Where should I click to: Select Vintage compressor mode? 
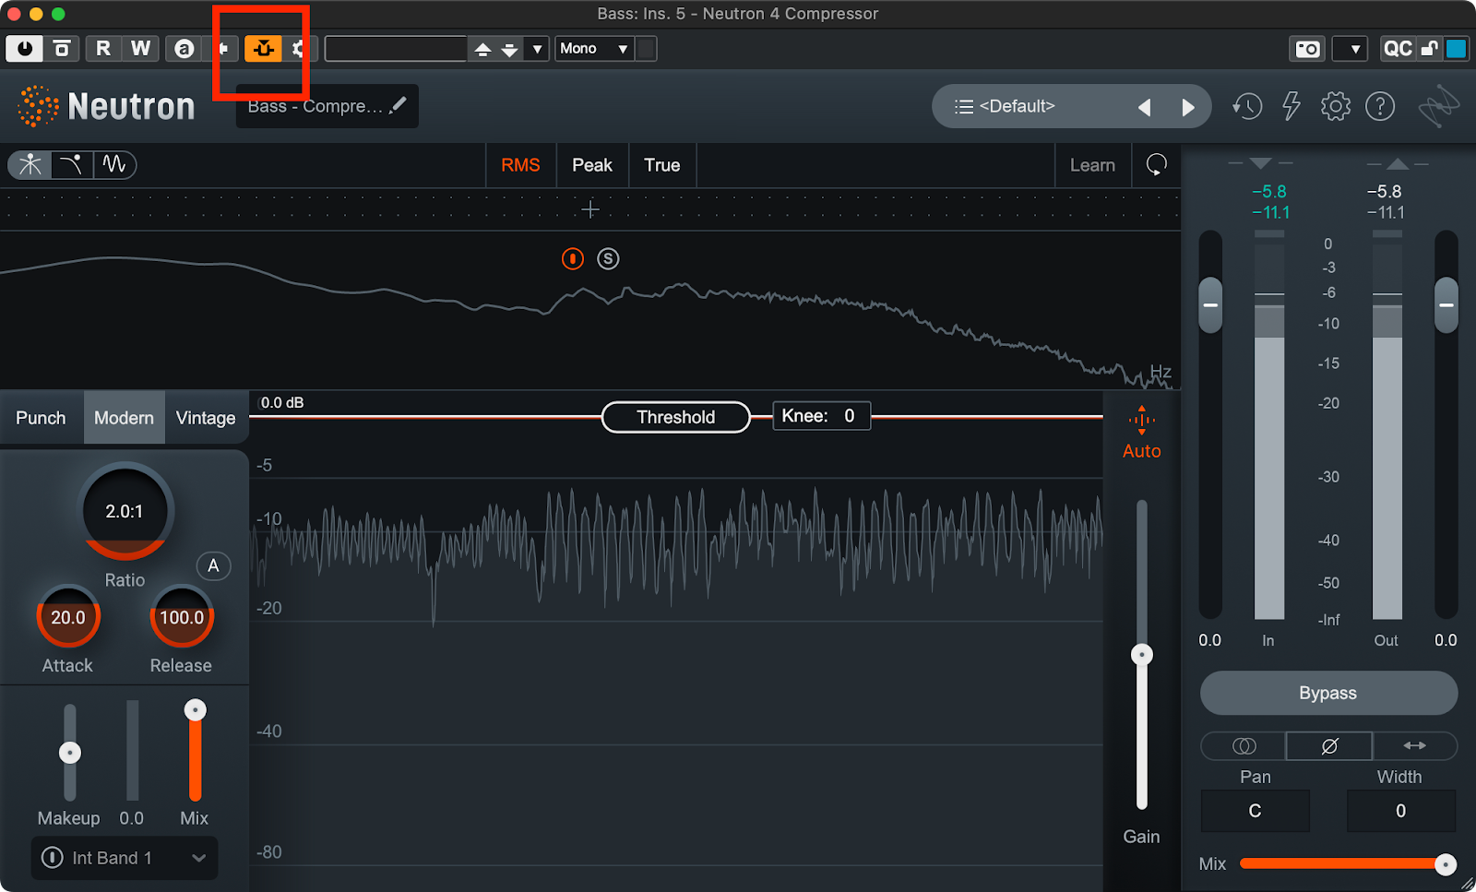pos(206,418)
